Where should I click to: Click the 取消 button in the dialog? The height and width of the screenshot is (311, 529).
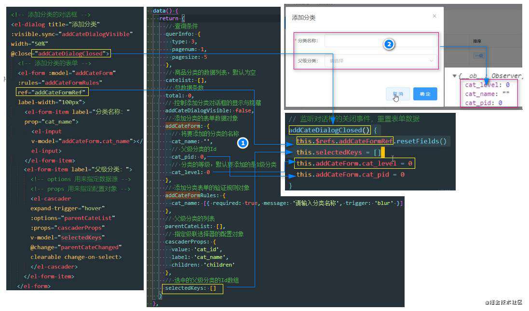398,94
